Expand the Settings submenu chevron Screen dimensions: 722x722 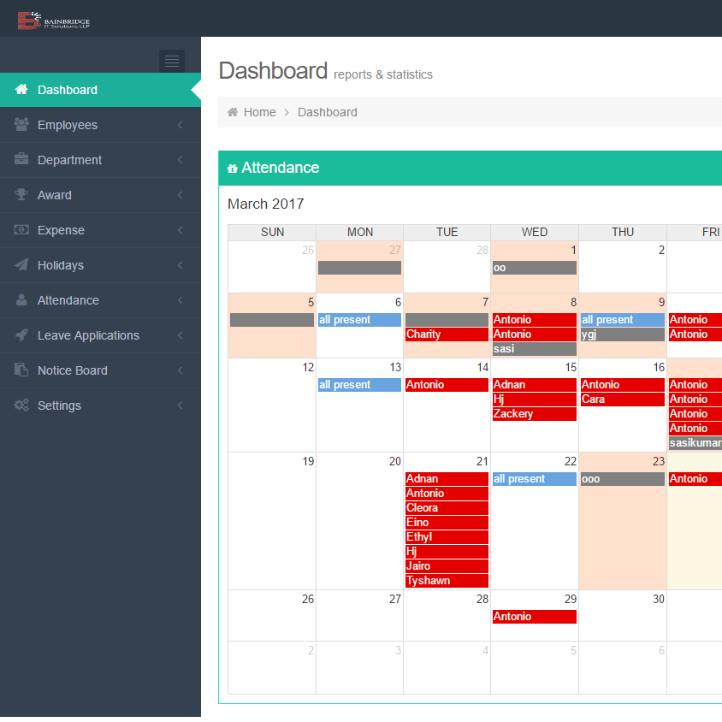coord(180,405)
